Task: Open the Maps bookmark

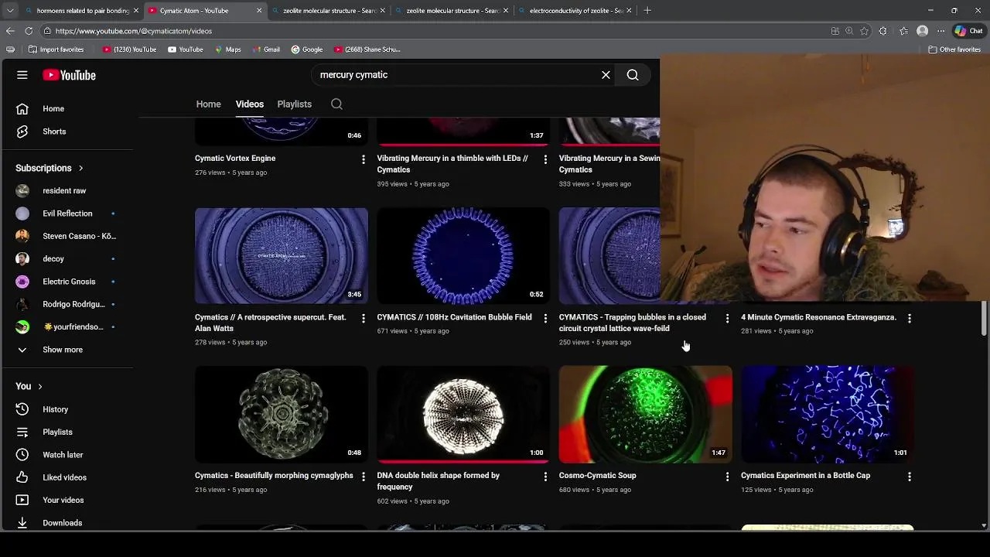Action: [x=227, y=50]
